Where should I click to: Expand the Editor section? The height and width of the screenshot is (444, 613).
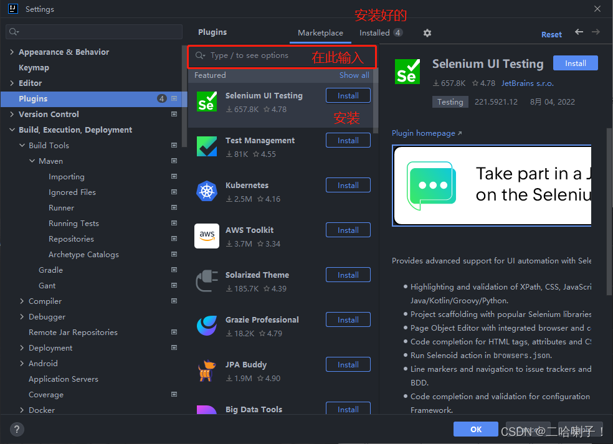(12, 83)
